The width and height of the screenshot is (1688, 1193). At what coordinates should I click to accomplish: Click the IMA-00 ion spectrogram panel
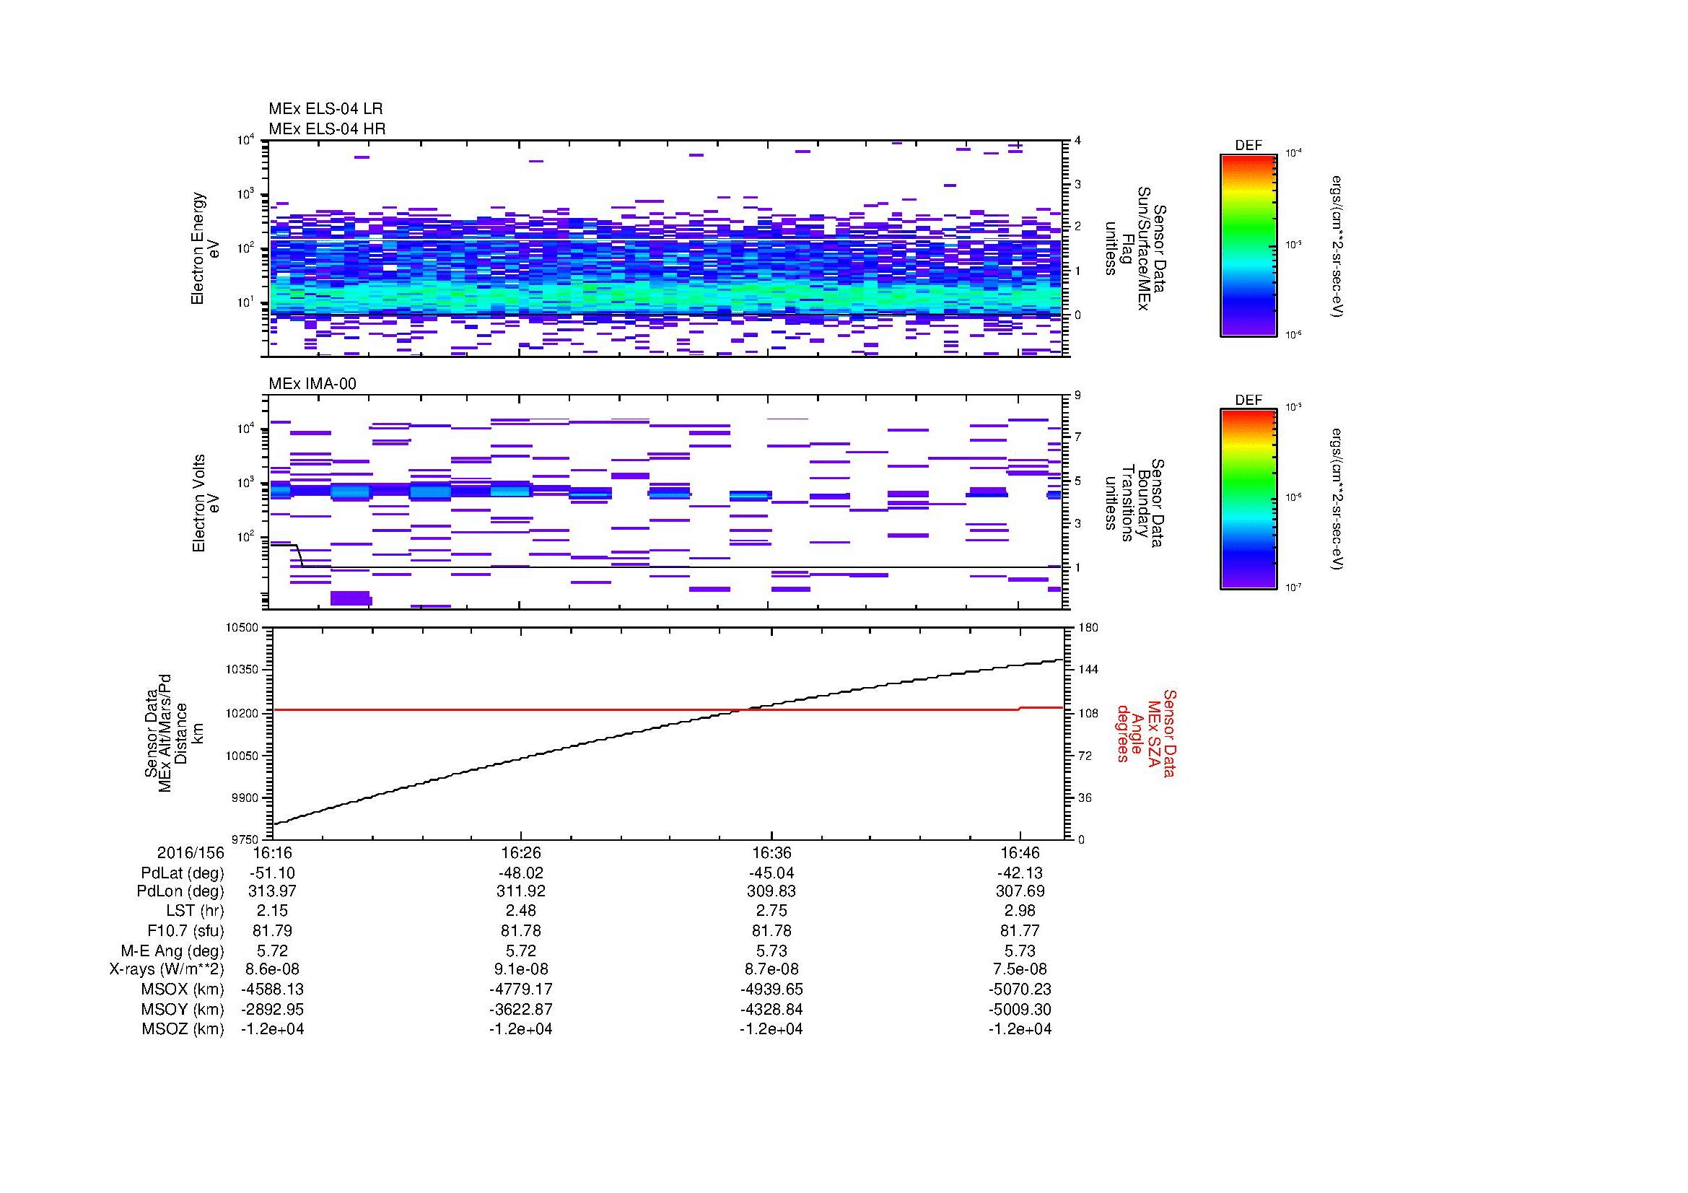[666, 502]
